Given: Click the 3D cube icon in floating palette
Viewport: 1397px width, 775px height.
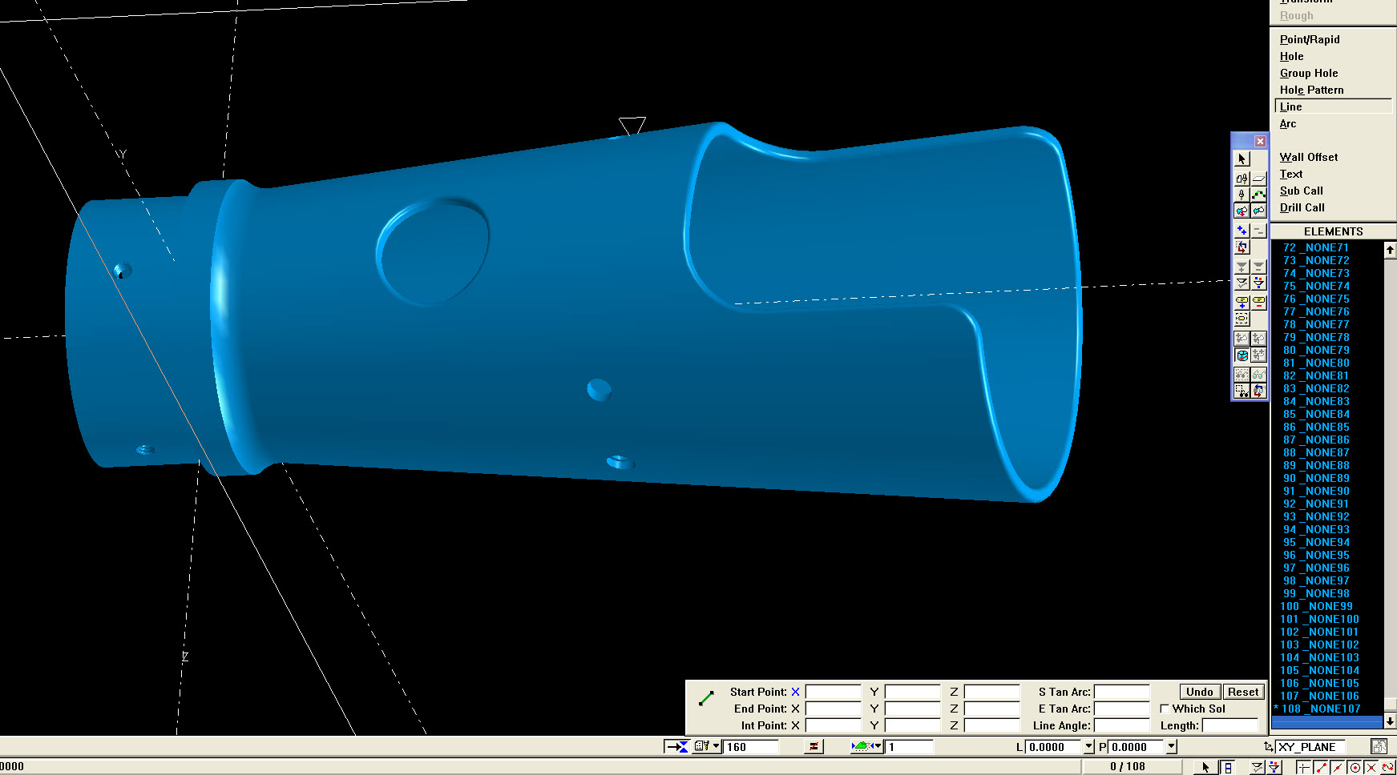Looking at the screenshot, I should pos(1242,355).
